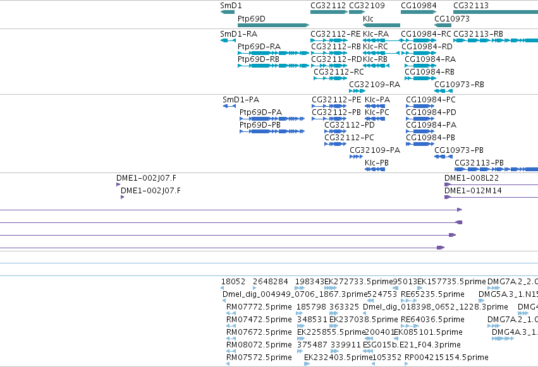Select the RE64036.5prime EST label
Screen dimensions: 538x367
pyautogui.click(x=432, y=320)
